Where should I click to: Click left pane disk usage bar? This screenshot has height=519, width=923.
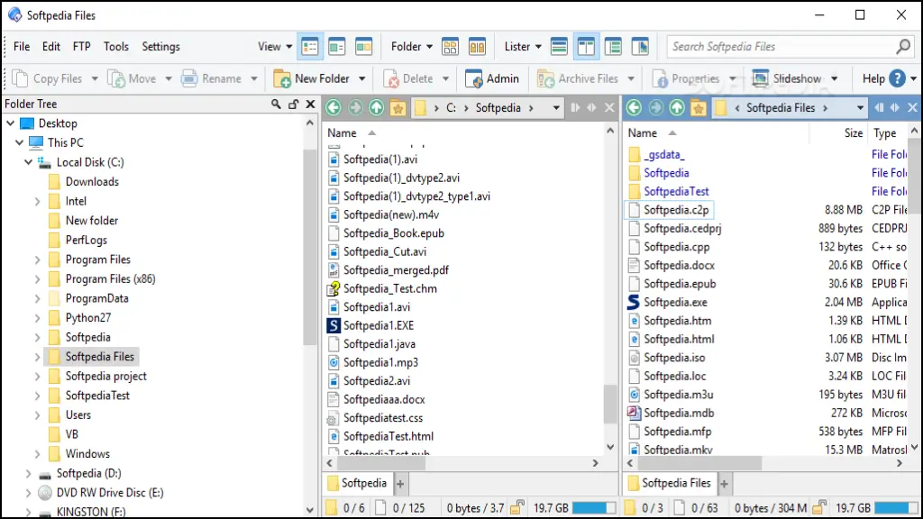coord(594,508)
